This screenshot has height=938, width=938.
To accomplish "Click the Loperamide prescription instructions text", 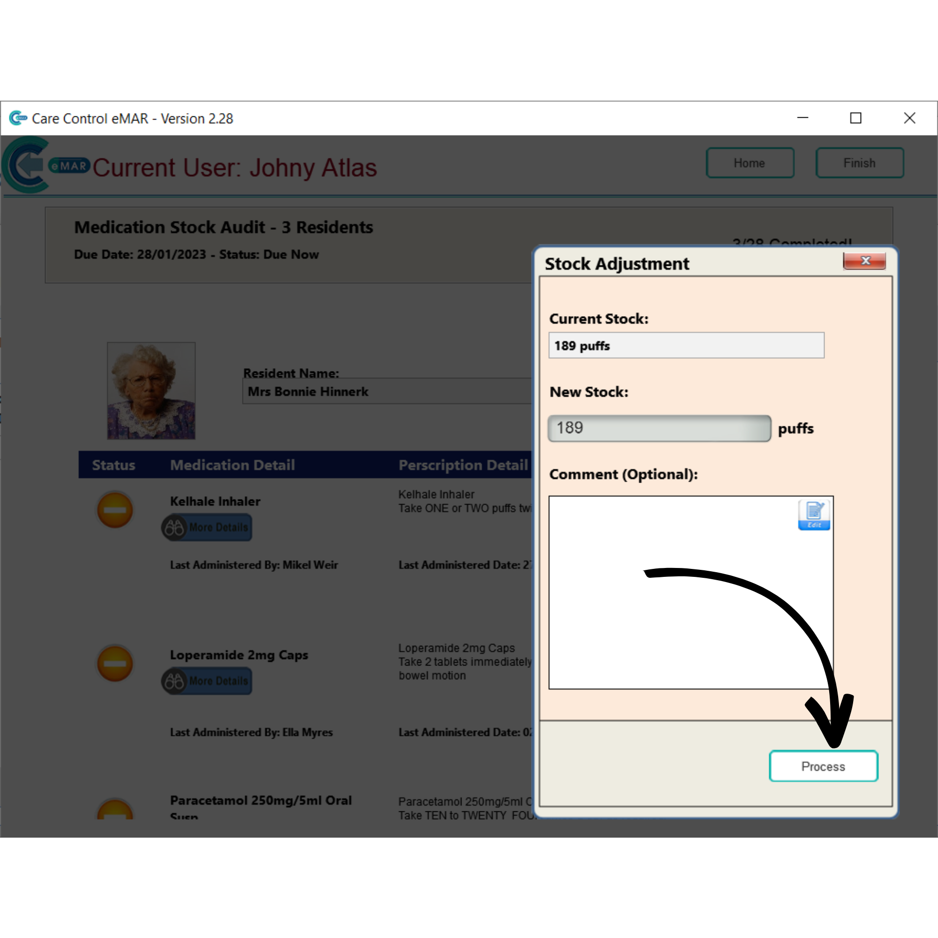I will [465, 668].
